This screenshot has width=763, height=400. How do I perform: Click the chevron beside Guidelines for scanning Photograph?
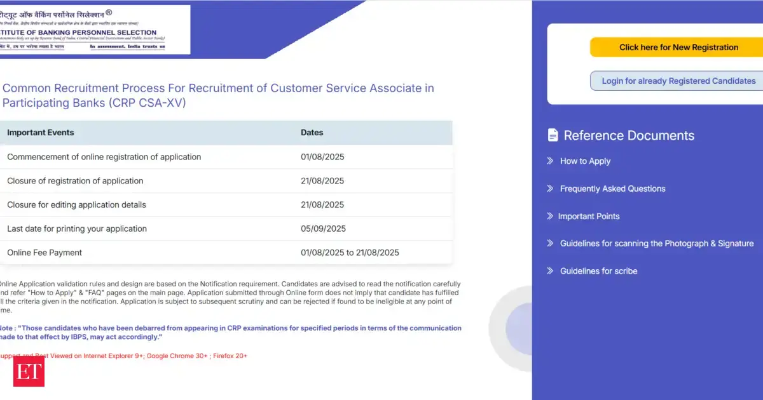(x=550, y=243)
